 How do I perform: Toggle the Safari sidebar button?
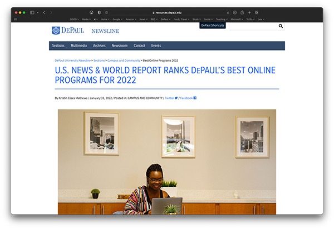(x=32, y=13)
